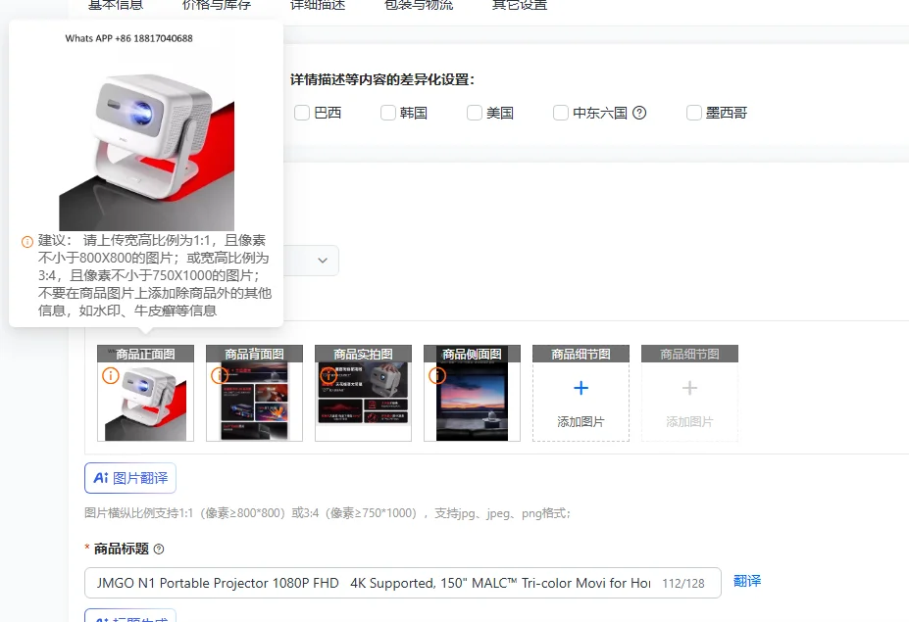Switch to 价格与库存 tab
909x622 pixels.
[x=217, y=5]
